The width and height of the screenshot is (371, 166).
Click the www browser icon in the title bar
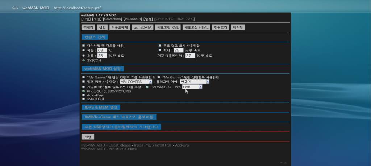(15, 8)
